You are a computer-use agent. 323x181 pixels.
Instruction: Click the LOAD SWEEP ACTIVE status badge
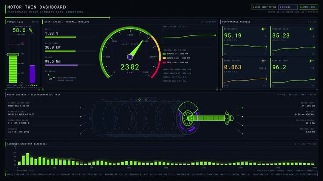264,7
